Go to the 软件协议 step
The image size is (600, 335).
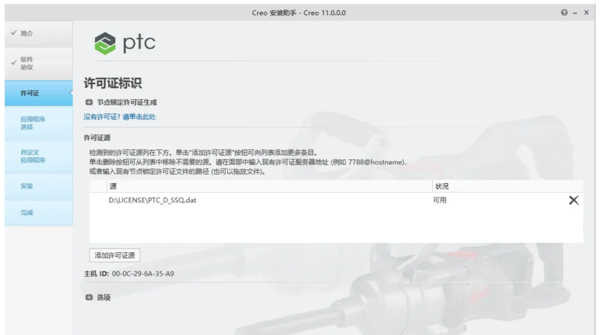[x=39, y=63]
